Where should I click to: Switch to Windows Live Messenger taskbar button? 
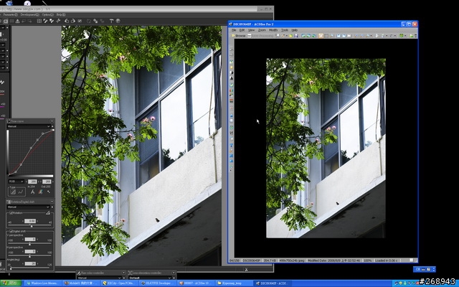click(42, 283)
